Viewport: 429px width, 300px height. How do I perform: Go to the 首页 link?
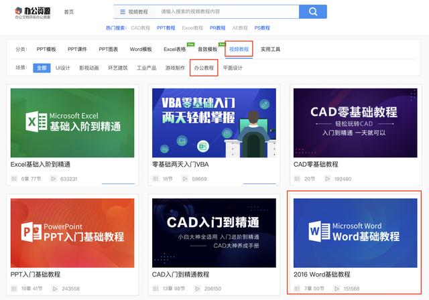69,12
